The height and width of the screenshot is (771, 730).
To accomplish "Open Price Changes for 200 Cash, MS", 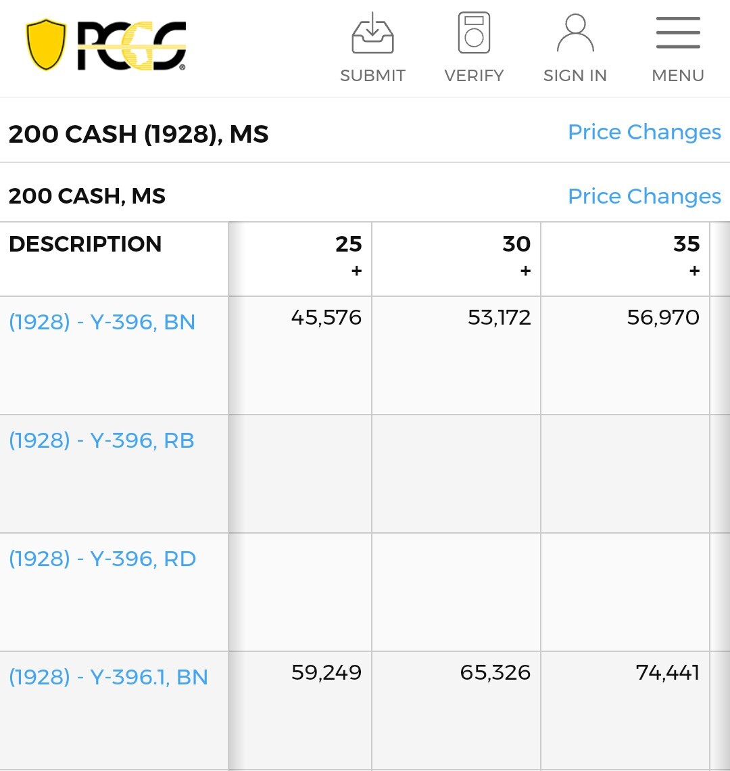I will pyautogui.click(x=644, y=196).
